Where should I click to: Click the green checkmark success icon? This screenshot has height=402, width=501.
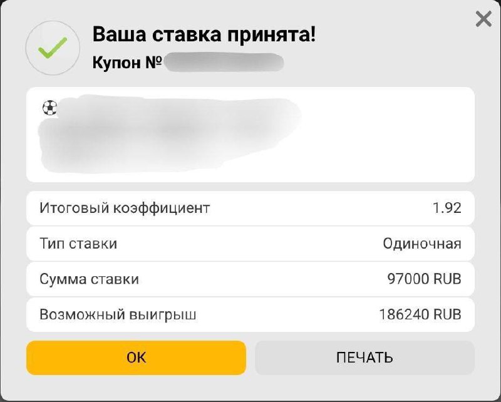pos(52,48)
